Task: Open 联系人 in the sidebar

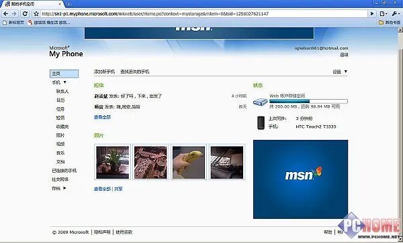Action: (x=62, y=91)
